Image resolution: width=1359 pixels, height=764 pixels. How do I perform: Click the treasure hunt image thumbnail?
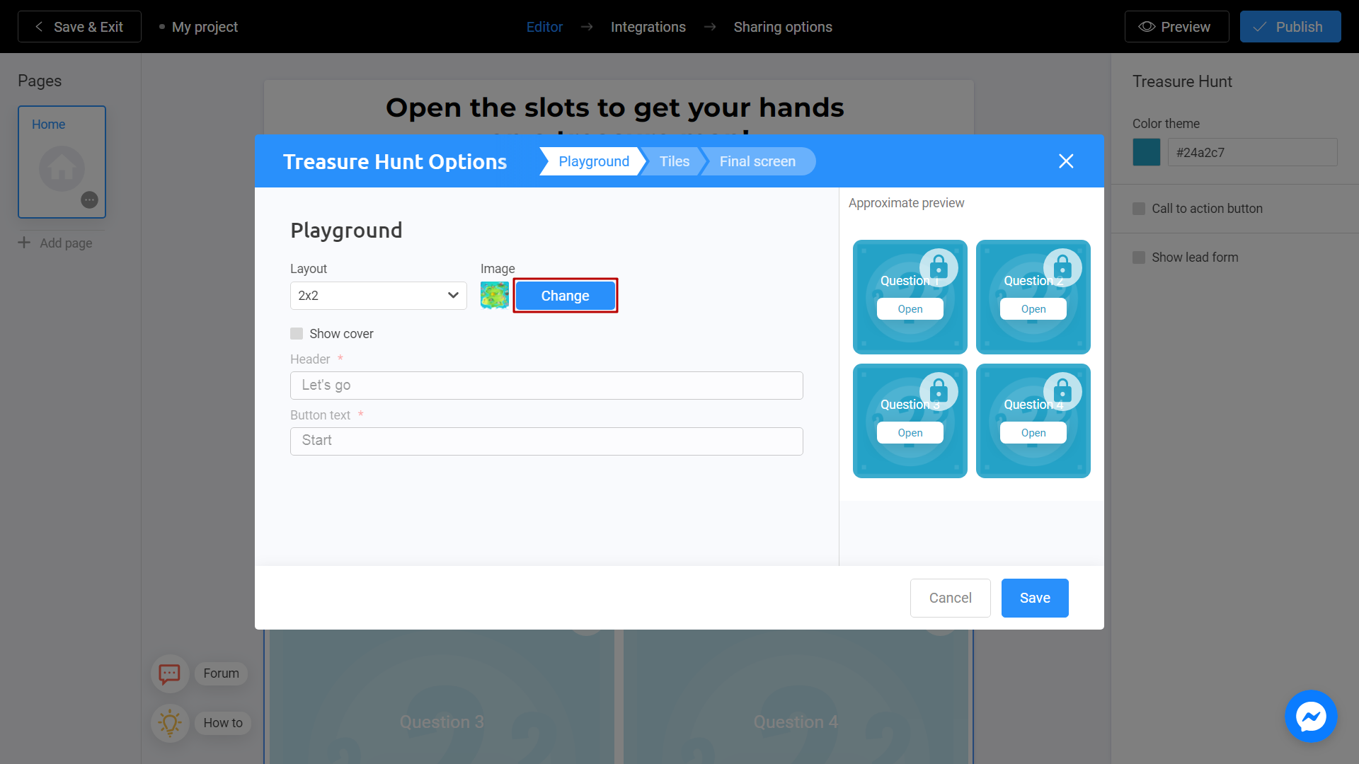495,296
